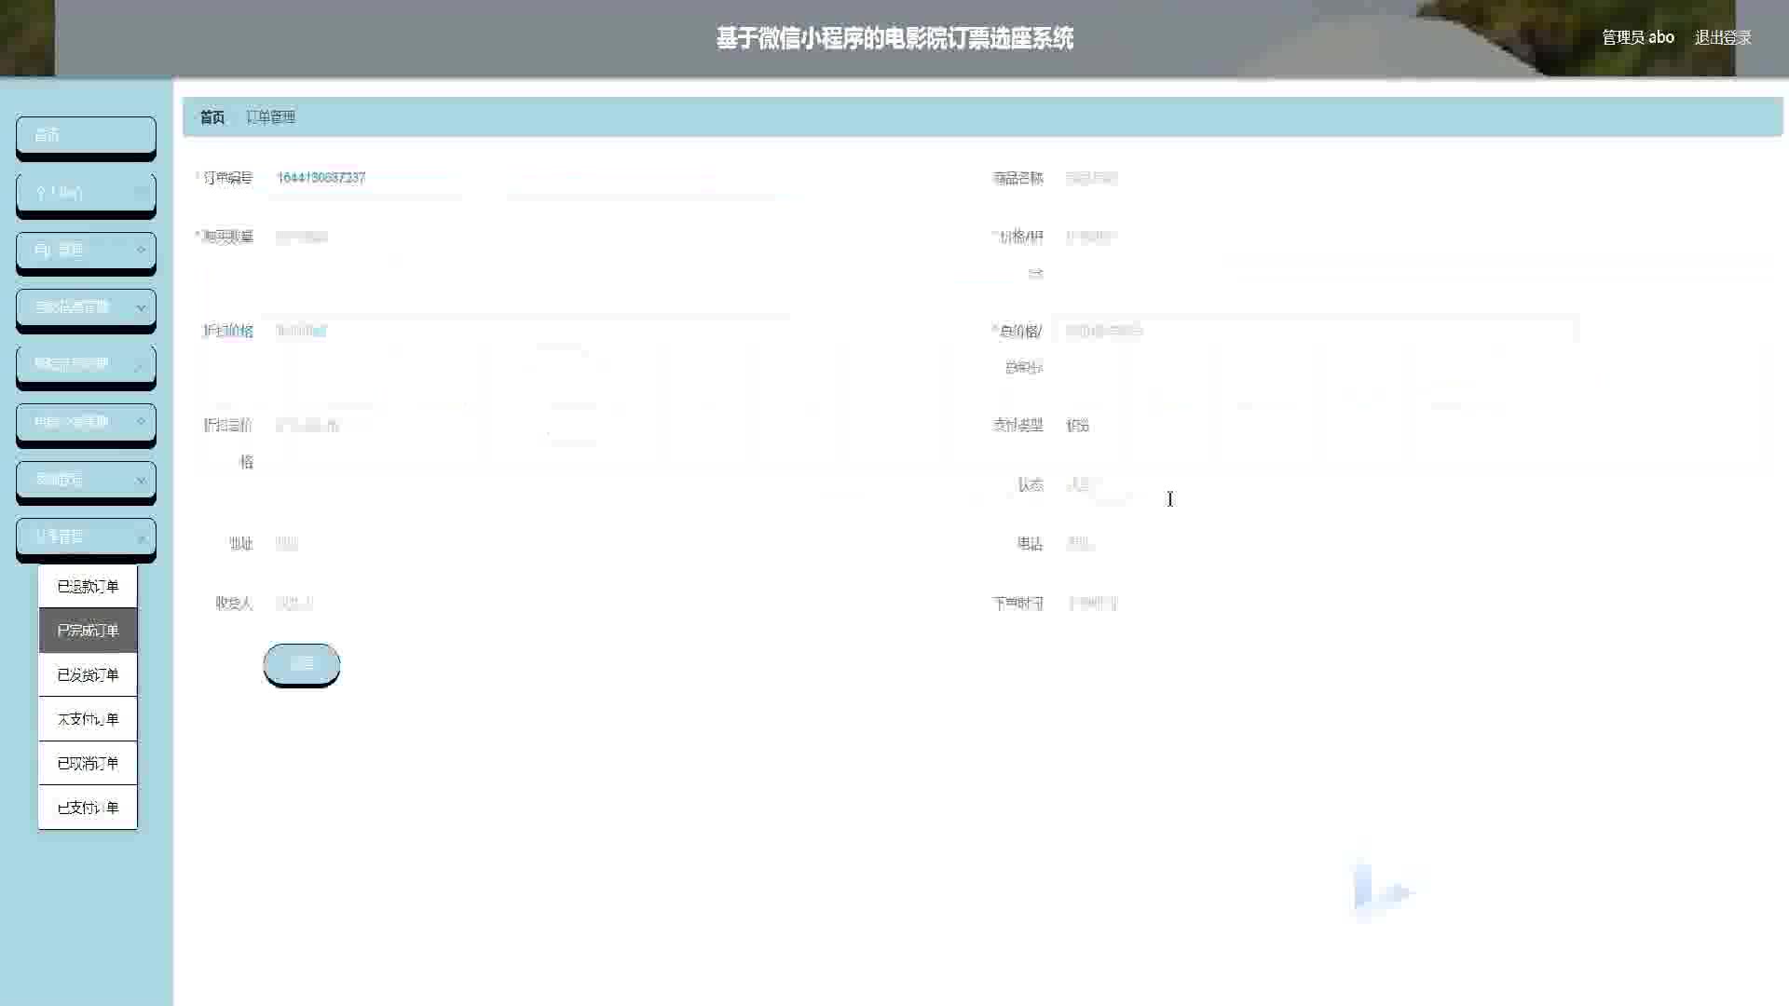Image resolution: width=1789 pixels, height=1006 pixels.
Task: Open 已支付订单 submenu item
Action: 88,807
